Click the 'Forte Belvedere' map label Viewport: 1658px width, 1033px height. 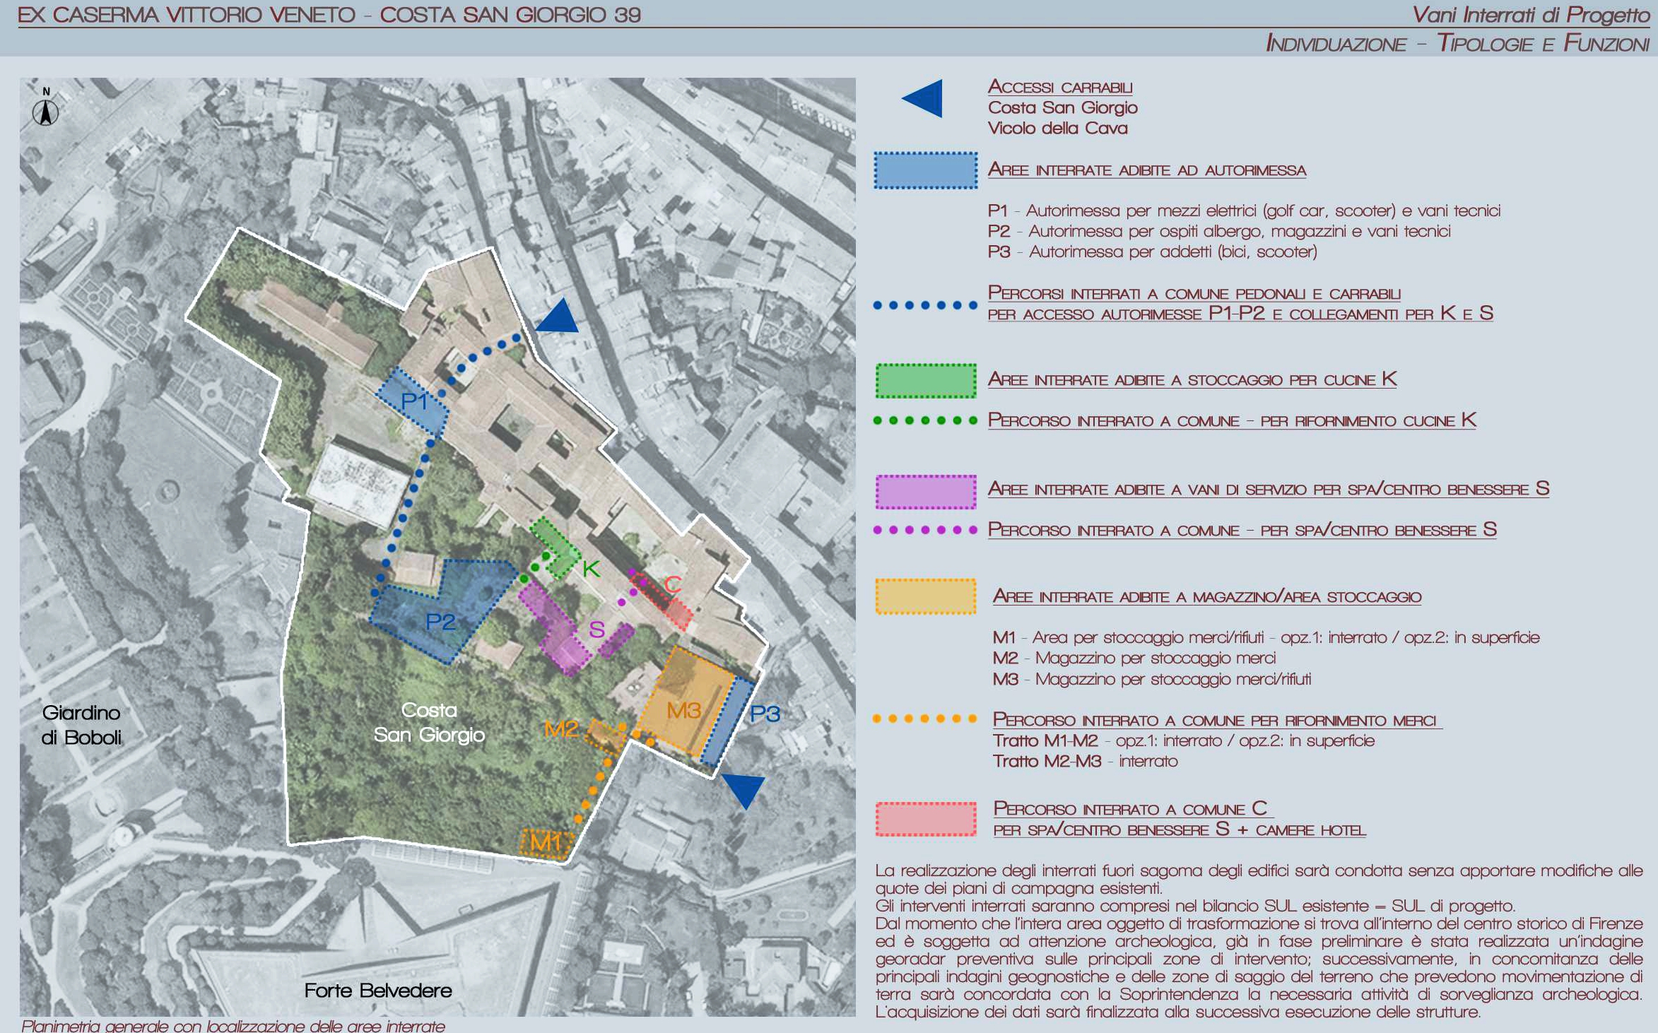click(378, 991)
